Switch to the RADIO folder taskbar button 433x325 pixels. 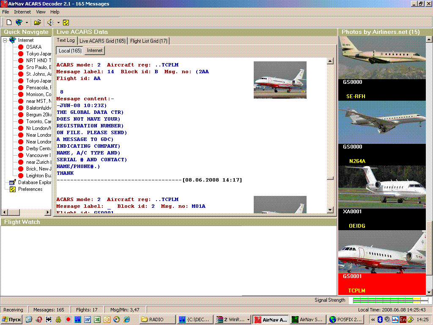pos(157,320)
